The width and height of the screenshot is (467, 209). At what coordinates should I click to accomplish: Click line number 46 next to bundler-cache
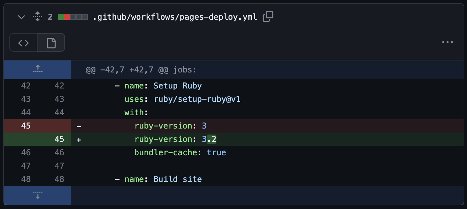26,152
